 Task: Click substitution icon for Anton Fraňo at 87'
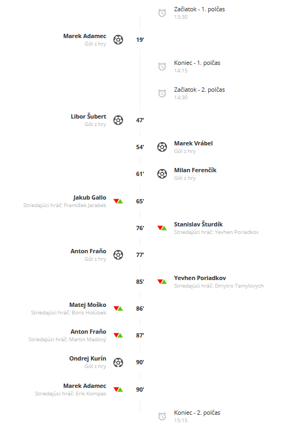pyautogui.click(x=118, y=335)
